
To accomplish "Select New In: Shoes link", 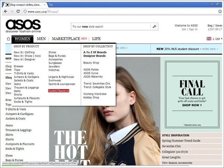I will pos(23,56).
